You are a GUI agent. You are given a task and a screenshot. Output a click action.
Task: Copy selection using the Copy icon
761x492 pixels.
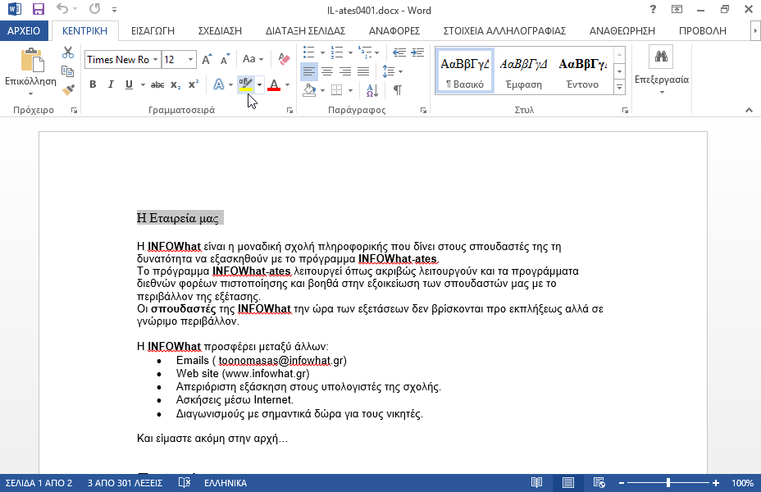pos(68,71)
